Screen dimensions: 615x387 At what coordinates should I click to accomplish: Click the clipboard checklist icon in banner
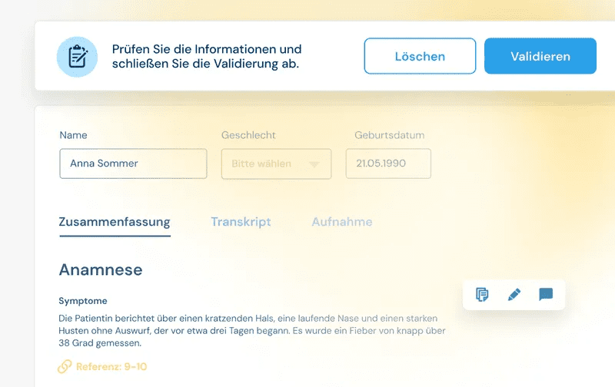77,57
